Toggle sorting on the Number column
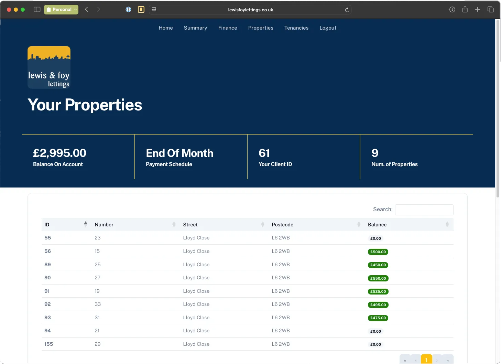The image size is (501, 364). pos(174,224)
